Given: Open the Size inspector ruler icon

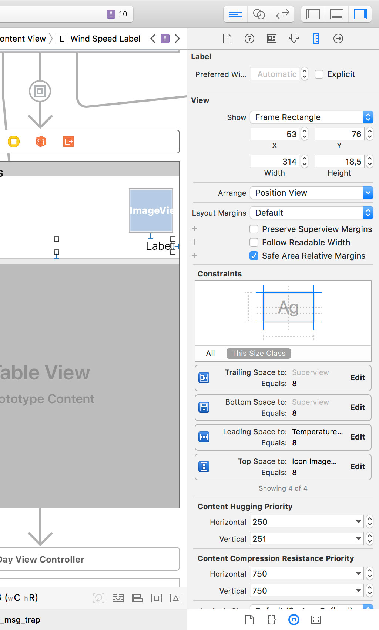Looking at the screenshot, I should (x=316, y=39).
